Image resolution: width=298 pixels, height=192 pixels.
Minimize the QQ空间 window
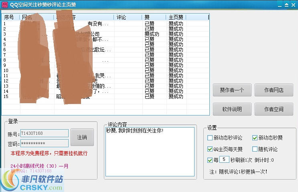coord(279,4)
